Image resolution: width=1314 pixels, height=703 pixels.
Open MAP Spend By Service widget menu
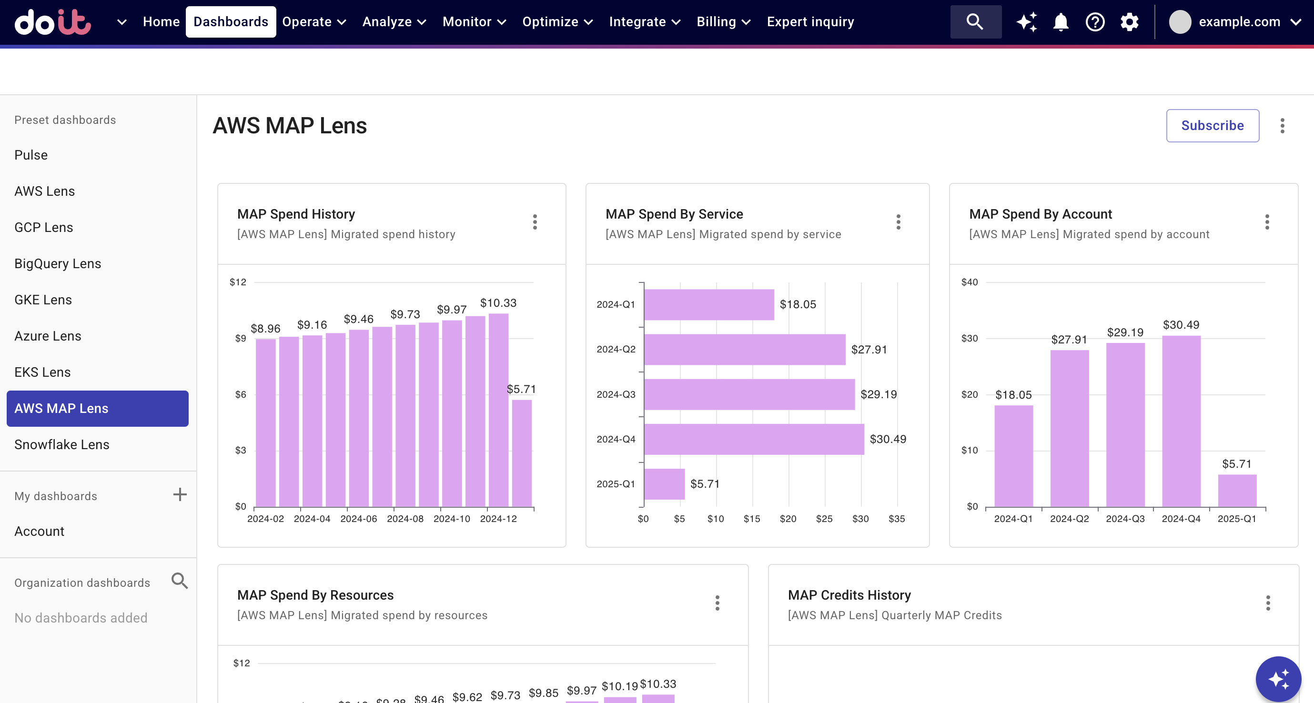(899, 222)
